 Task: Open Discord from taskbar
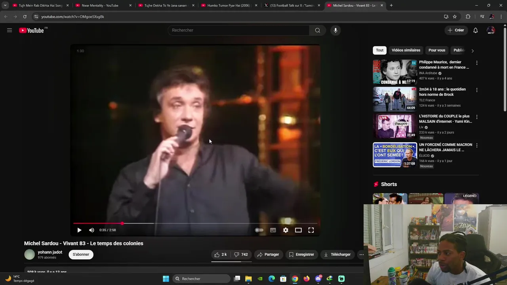tap(318, 279)
